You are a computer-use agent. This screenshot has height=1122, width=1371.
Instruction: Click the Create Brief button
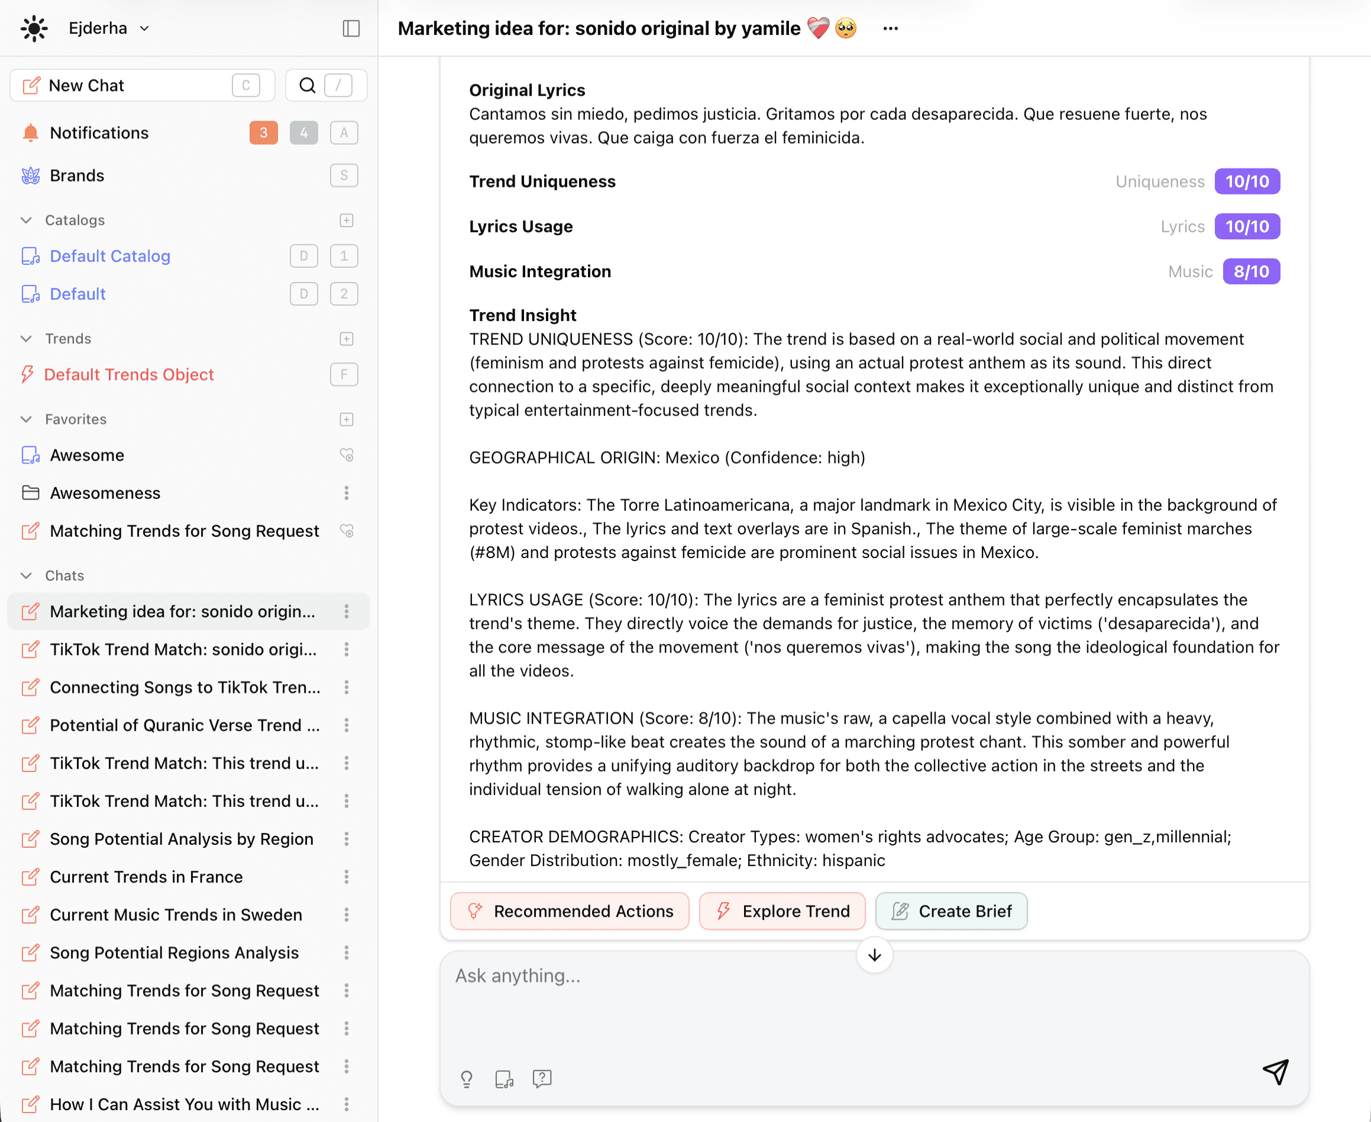pyautogui.click(x=950, y=910)
